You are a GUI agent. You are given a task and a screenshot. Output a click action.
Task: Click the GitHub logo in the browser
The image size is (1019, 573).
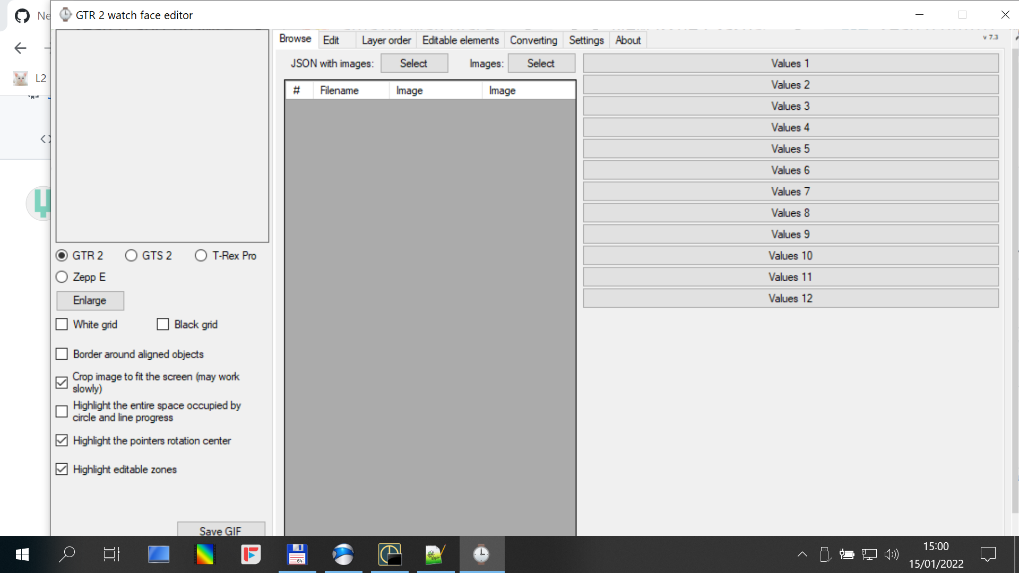pos(22,15)
